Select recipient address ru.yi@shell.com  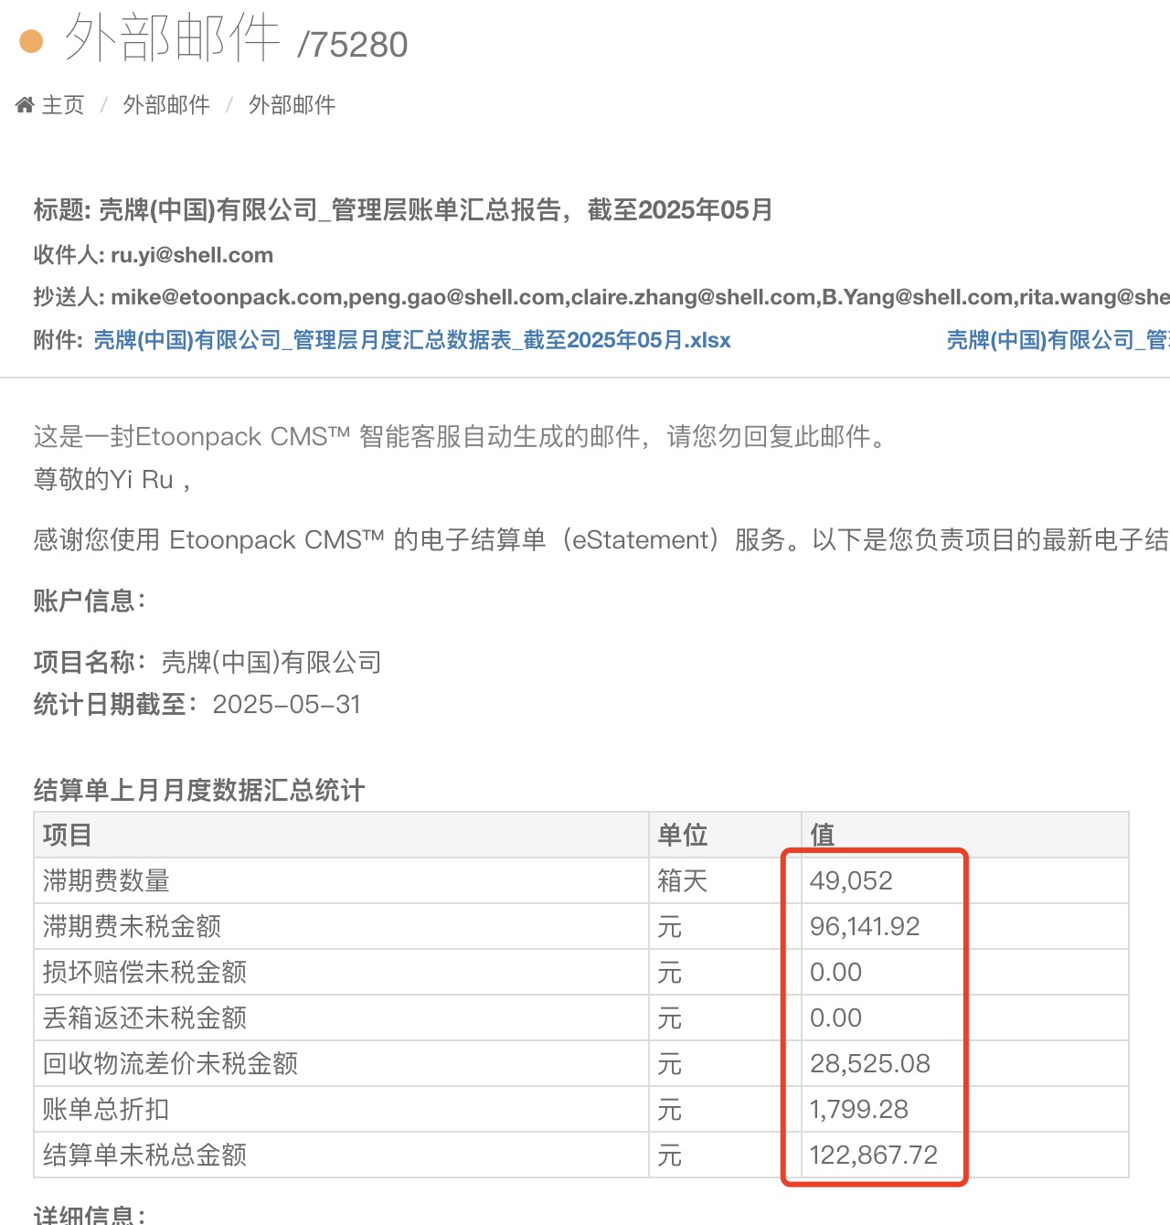pos(192,255)
